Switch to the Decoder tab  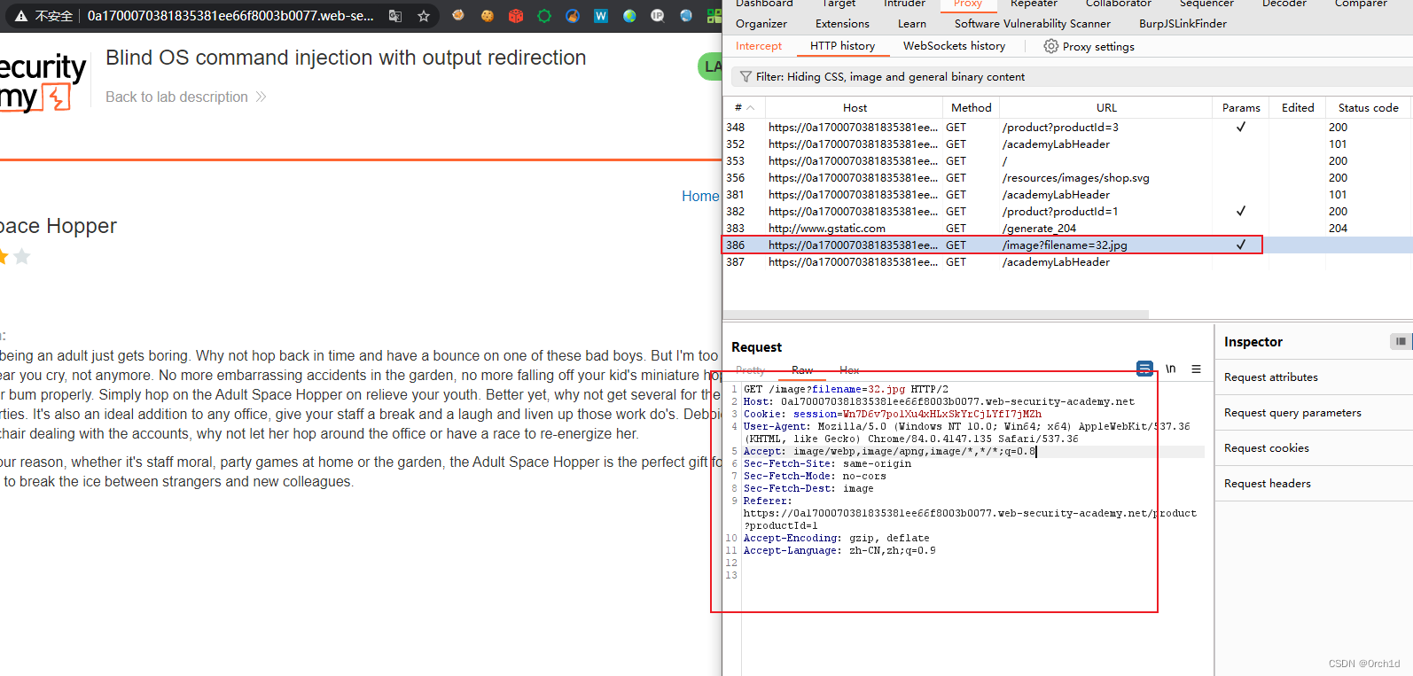(1284, 4)
